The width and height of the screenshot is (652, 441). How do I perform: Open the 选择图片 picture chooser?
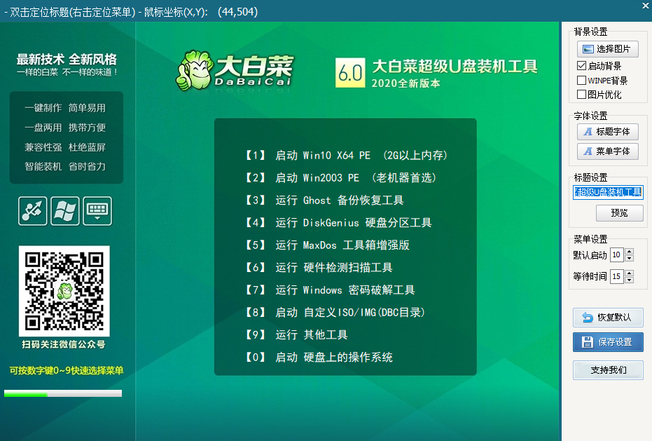[x=607, y=49]
